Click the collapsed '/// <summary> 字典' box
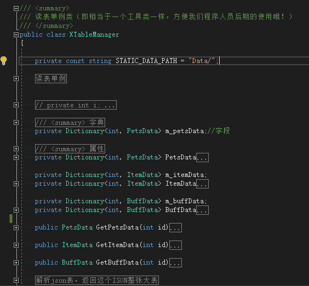309x286 pixels. tap(70, 122)
